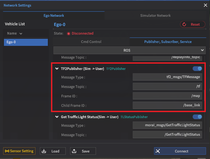Screen dimensions: 210x159
Task: Click the TLStatusPublisher teal label
Action: tap(134, 117)
